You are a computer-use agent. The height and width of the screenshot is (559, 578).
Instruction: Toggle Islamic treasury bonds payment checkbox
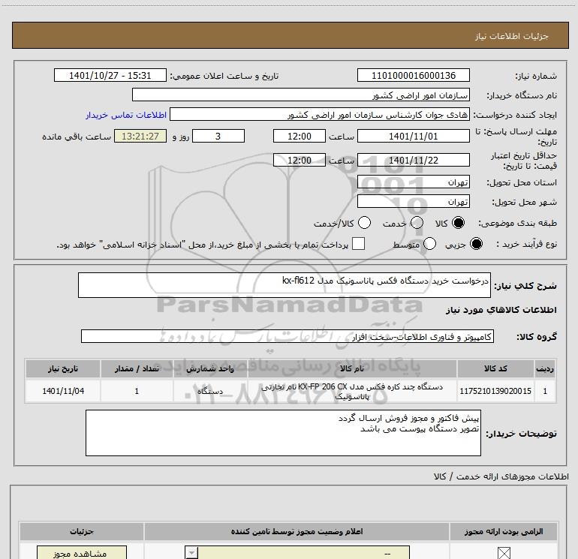click(x=358, y=244)
